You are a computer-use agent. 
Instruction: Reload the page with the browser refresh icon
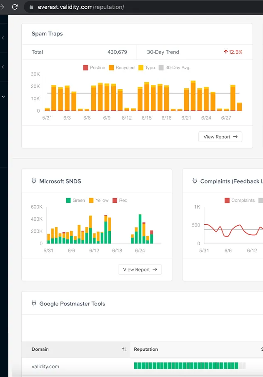(15, 7)
